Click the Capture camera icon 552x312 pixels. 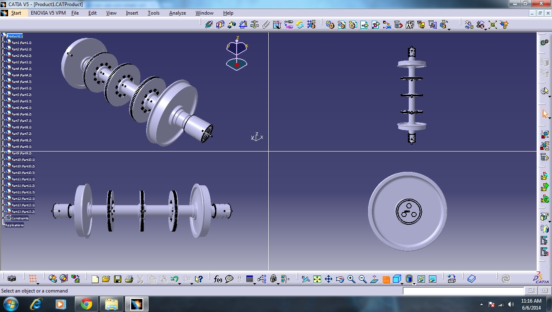pos(12,279)
